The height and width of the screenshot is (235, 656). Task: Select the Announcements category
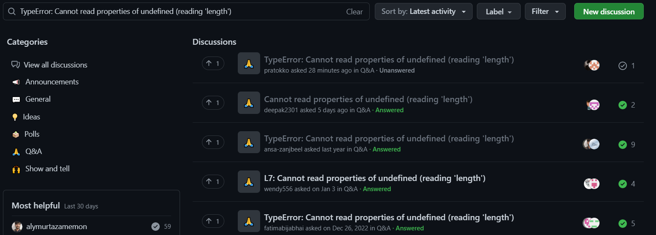(52, 82)
